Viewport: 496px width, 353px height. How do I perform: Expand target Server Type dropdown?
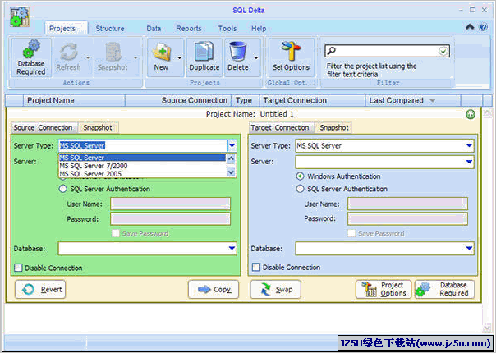pyautogui.click(x=469, y=145)
